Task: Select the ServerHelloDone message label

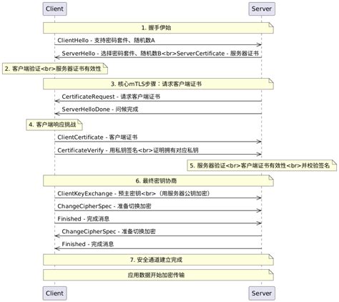Action: pos(100,109)
